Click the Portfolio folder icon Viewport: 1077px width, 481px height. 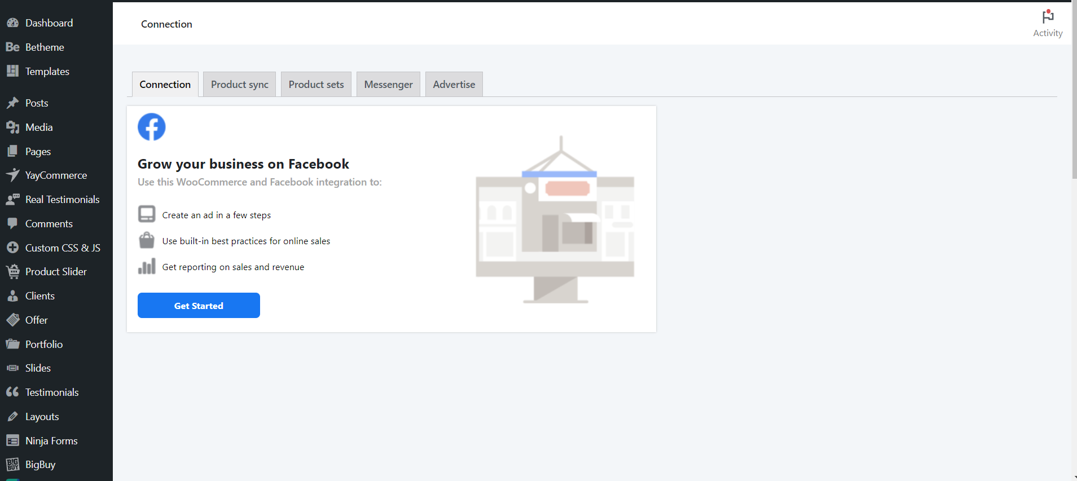[12, 344]
